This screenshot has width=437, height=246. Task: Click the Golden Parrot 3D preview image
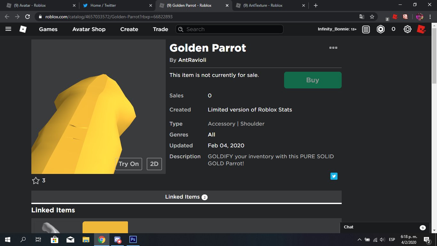pyautogui.click(x=99, y=107)
